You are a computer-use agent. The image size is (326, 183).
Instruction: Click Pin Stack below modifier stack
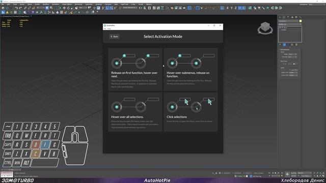[x=280, y=44]
